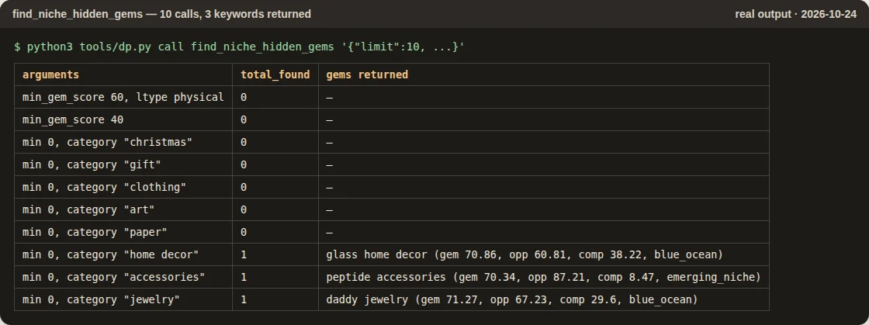Select cell 'min 0, category "jewelry"'
Image resolution: width=869 pixels, height=325 pixels.
click(123, 299)
